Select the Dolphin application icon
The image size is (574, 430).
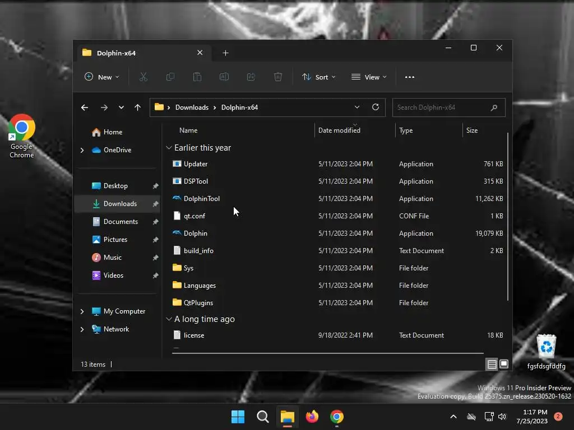pyautogui.click(x=177, y=233)
